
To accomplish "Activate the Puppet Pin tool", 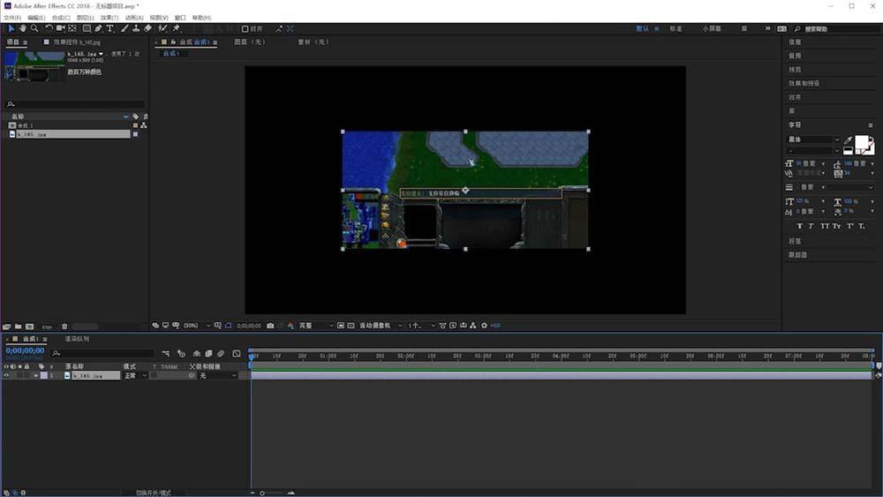I will pos(176,28).
